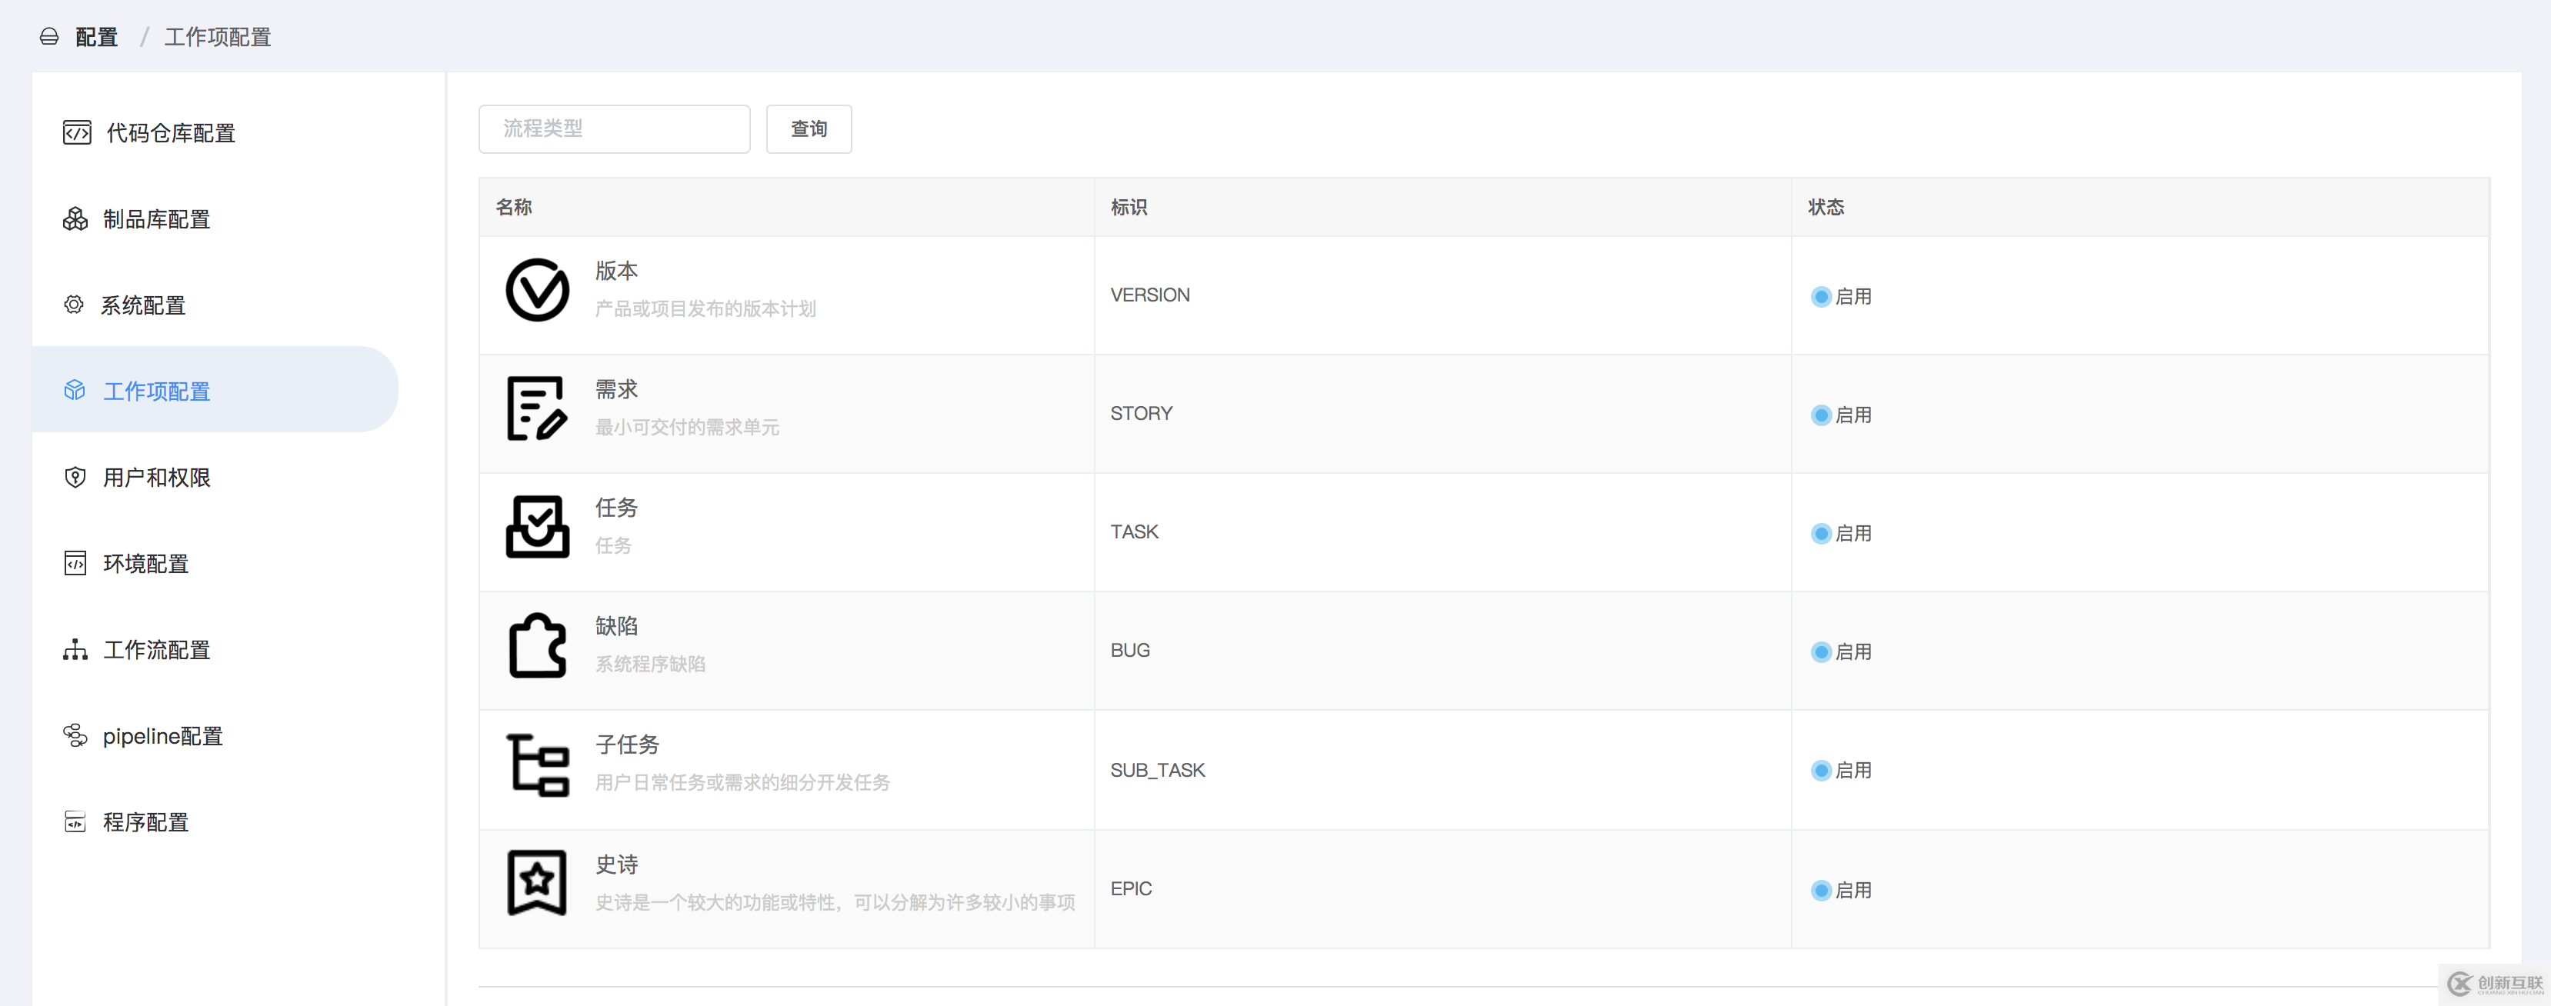Click the 查询 search button

809,128
